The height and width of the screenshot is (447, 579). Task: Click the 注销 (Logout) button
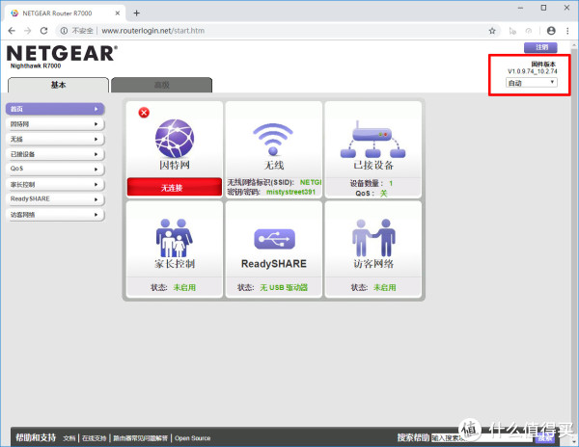click(540, 47)
